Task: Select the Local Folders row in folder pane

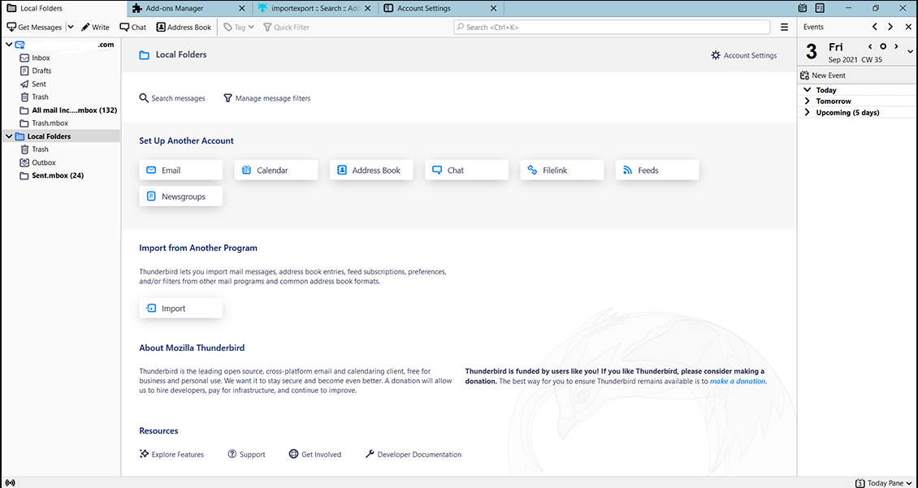Action: (62, 136)
